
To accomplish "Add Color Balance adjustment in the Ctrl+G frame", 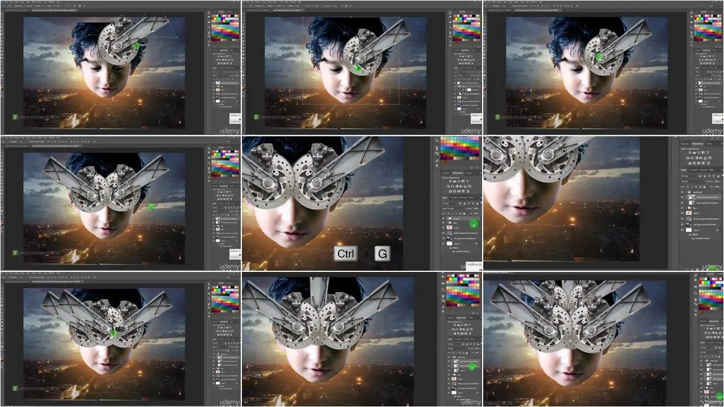I will click(x=452, y=187).
